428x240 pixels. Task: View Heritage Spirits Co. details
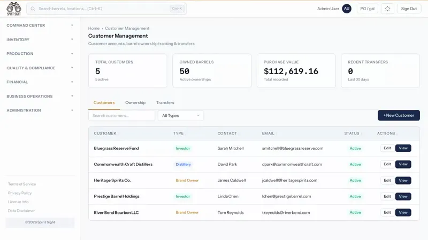[403, 180]
